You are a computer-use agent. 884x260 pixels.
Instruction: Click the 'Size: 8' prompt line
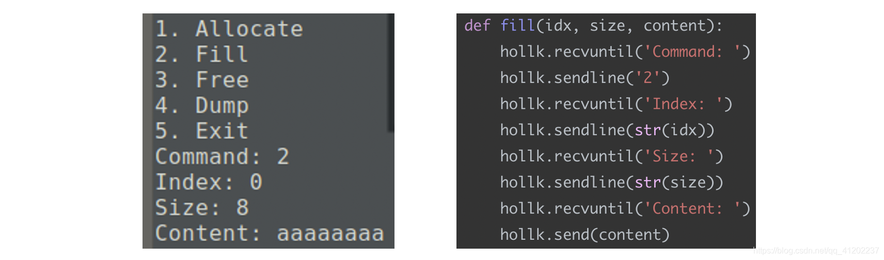(x=202, y=207)
